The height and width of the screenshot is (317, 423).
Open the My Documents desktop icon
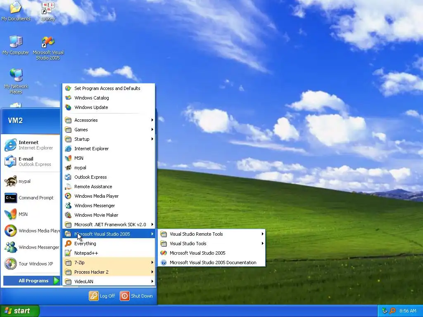16,11
